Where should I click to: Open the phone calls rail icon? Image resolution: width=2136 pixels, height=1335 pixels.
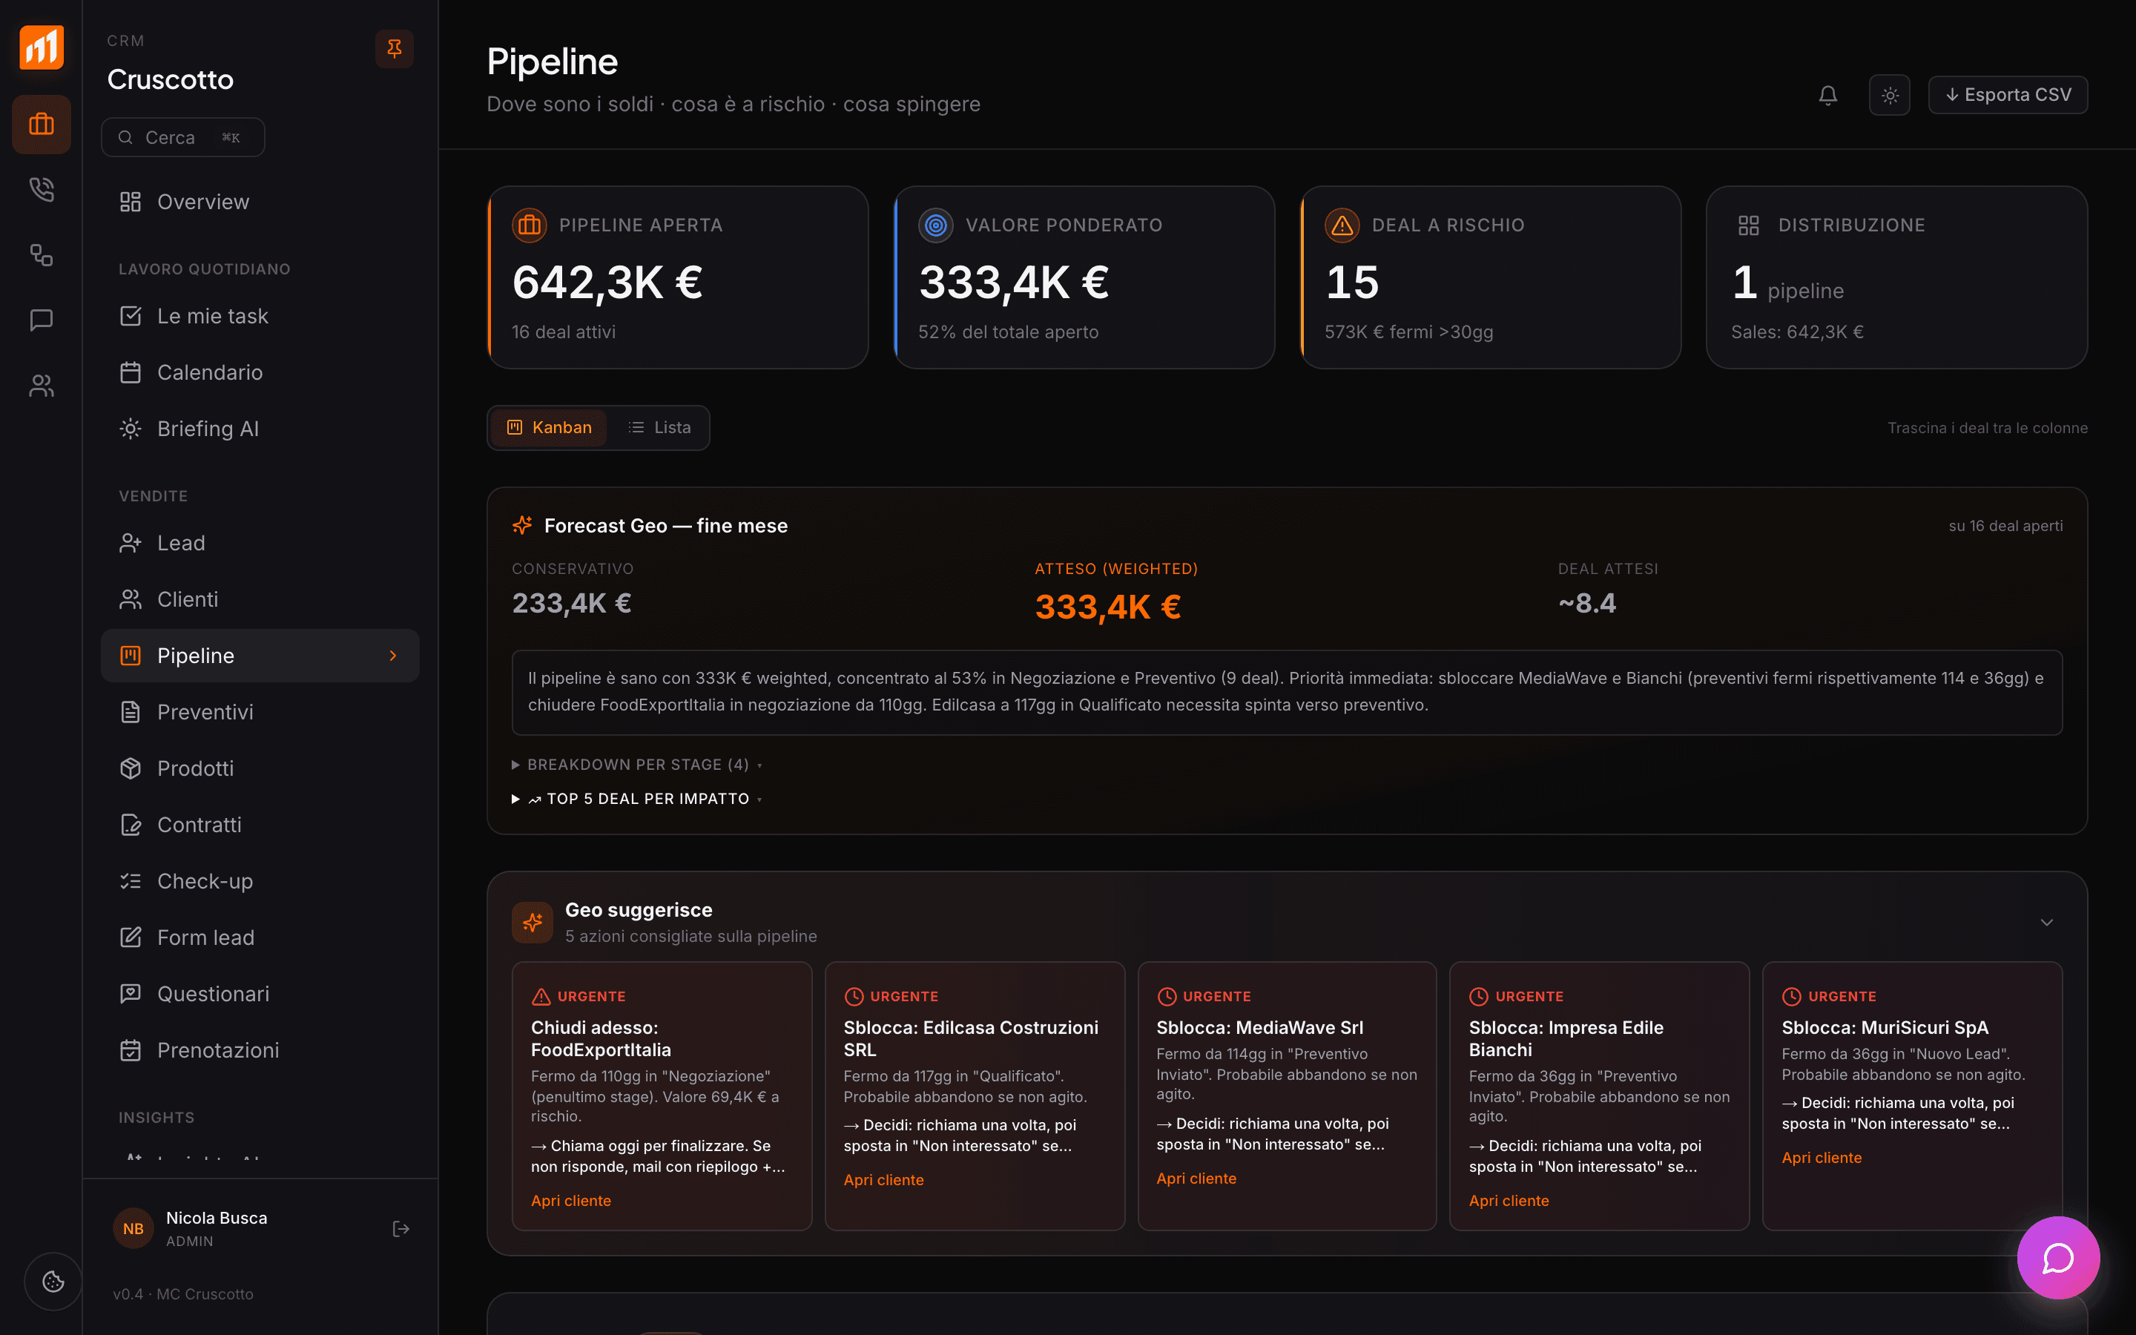(42, 189)
